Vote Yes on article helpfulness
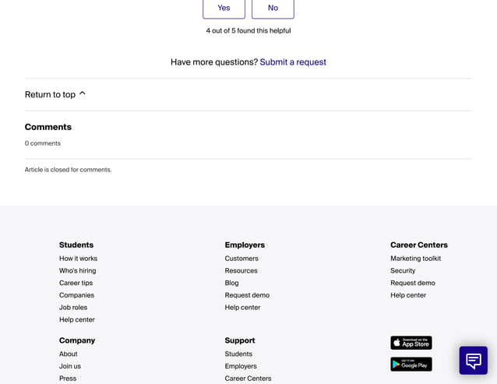The height and width of the screenshot is (384, 497). click(x=224, y=8)
